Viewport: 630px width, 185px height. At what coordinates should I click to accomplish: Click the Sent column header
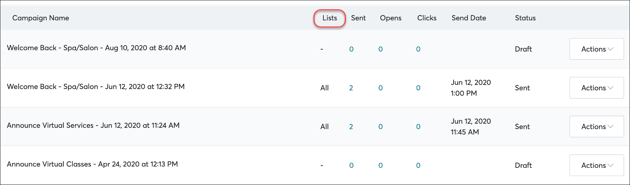tap(358, 18)
